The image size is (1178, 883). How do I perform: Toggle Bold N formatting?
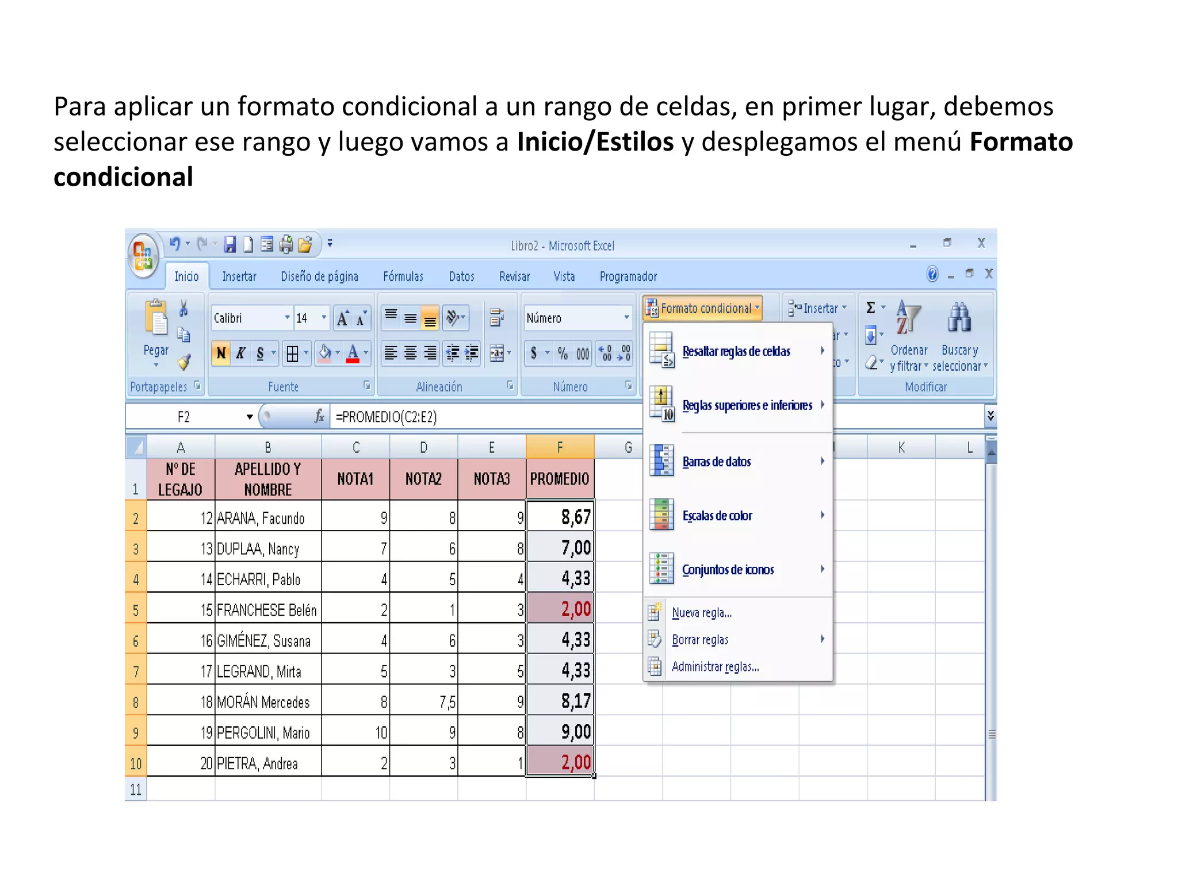(x=221, y=353)
